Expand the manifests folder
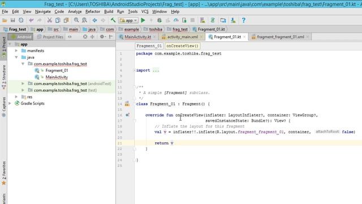Image resolution: width=362 pixels, height=204 pixels. coord(16,50)
